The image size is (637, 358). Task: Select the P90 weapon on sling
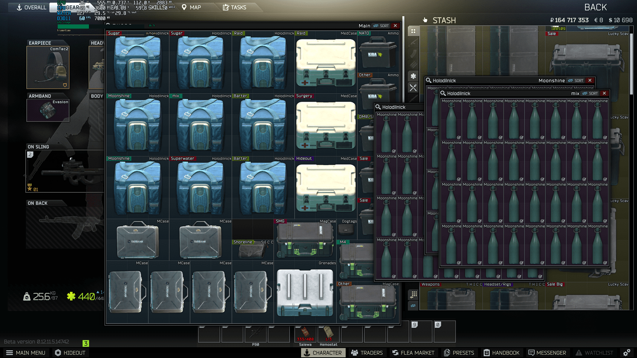point(65,171)
